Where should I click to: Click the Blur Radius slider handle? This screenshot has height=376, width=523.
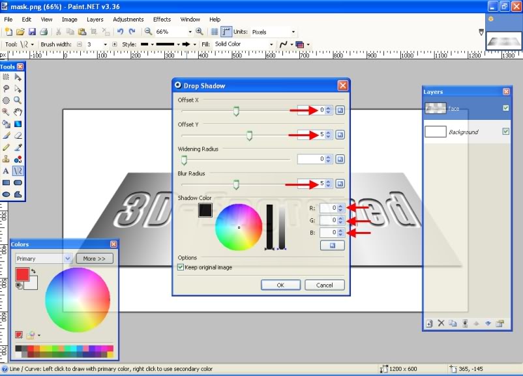[236, 184]
